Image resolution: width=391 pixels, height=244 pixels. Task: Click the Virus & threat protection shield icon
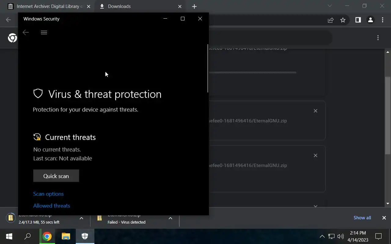38,94
